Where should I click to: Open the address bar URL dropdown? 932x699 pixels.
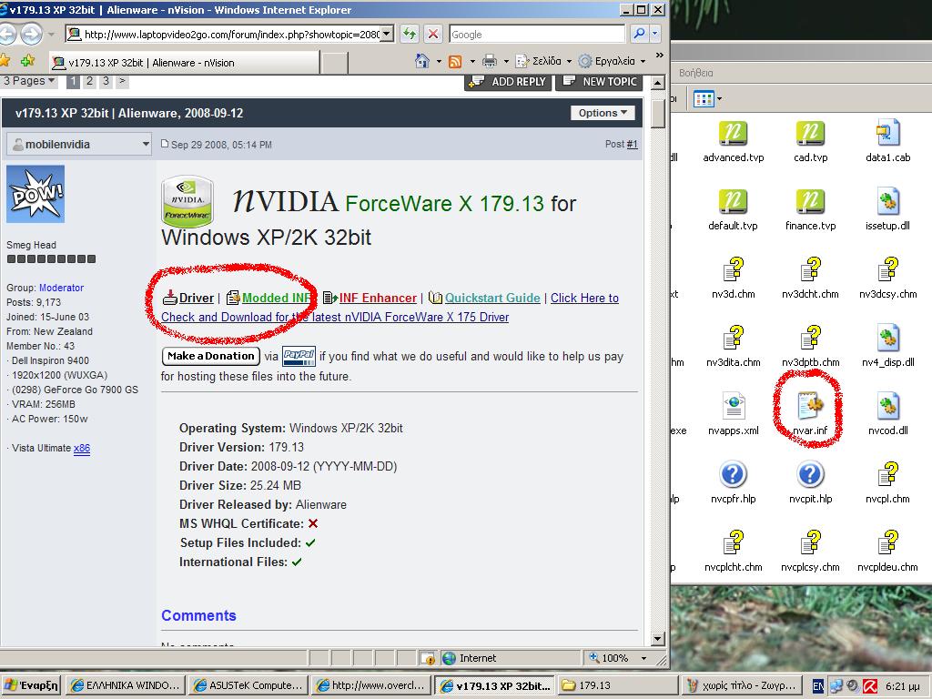(x=387, y=34)
